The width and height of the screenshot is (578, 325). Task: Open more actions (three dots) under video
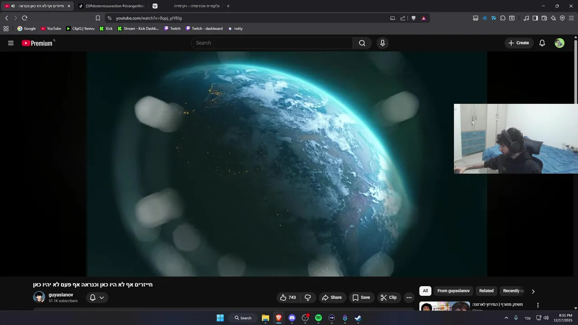tap(409, 297)
